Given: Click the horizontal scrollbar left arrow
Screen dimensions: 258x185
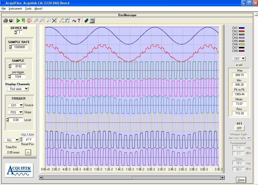Looking at the screenshot, I should [41, 178].
